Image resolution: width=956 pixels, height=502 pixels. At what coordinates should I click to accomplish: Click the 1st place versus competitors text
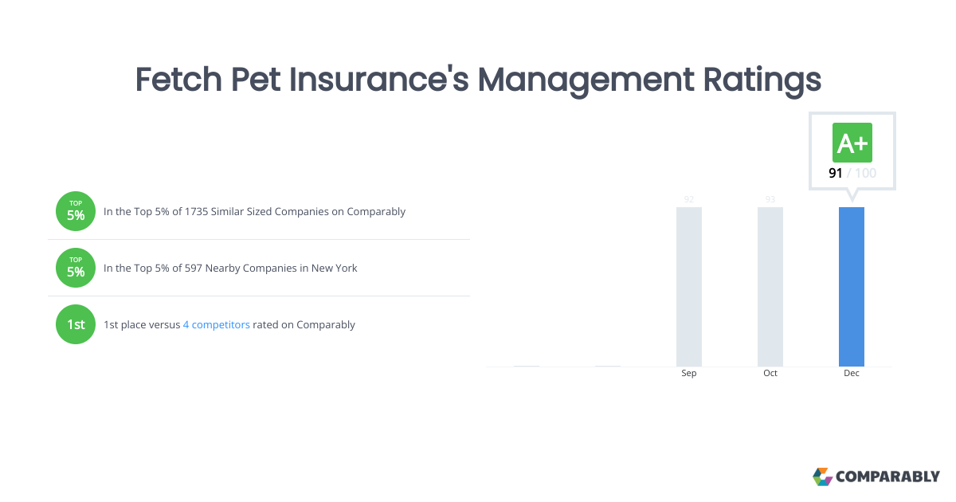coord(229,324)
